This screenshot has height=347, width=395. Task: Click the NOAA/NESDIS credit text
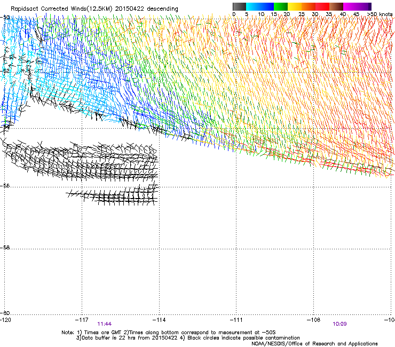click(314, 344)
